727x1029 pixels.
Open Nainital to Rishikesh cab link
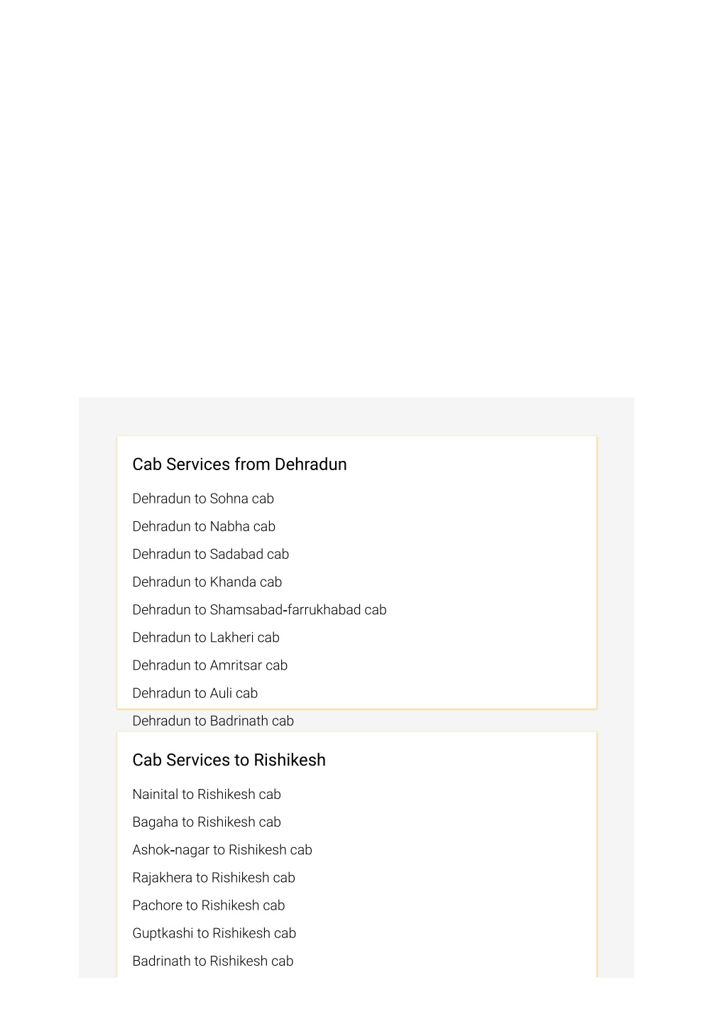(x=207, y=795)
